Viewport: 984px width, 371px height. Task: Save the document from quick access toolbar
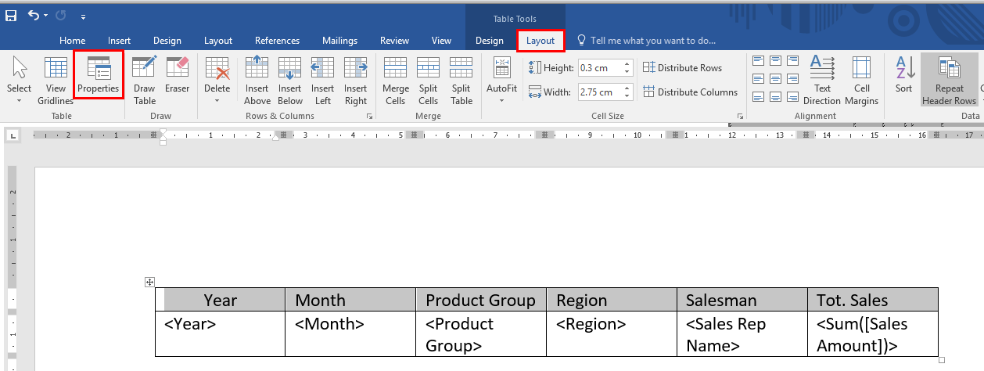coord(11,15)
